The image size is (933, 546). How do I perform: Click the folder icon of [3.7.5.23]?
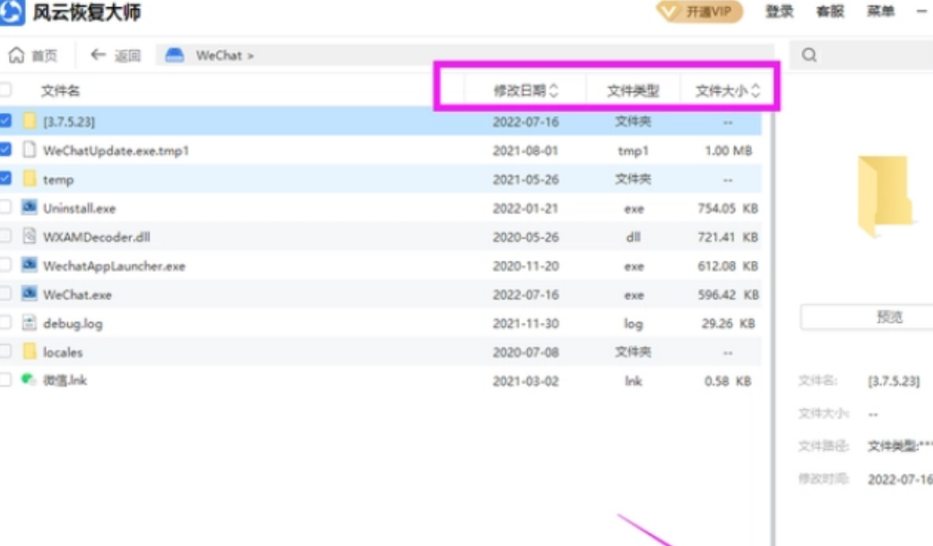(x=30, y=121)
